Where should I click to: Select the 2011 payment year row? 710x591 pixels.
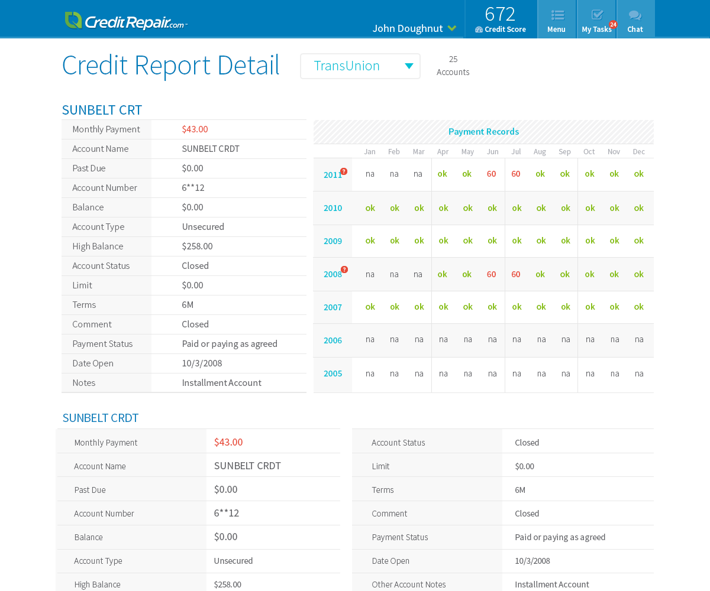click(483, 174)
